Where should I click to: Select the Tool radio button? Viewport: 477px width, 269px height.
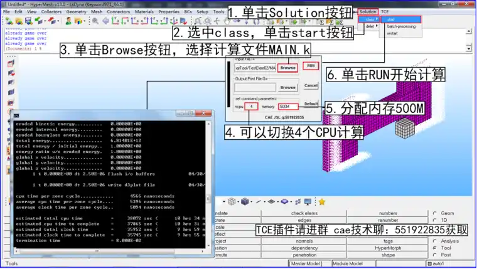[x=435, y=248]
